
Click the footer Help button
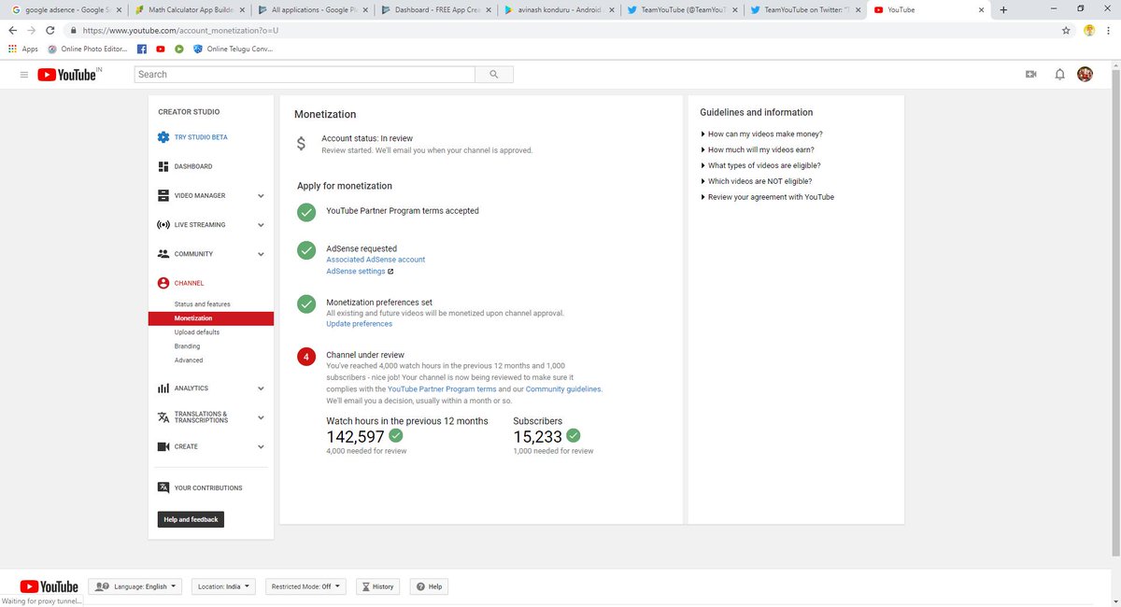point(429,586)
